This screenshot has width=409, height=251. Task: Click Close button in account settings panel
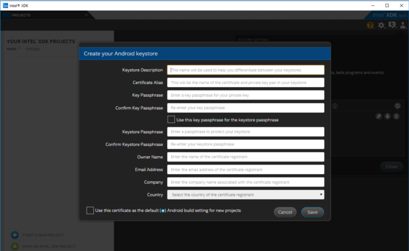[x=392, y=167]
